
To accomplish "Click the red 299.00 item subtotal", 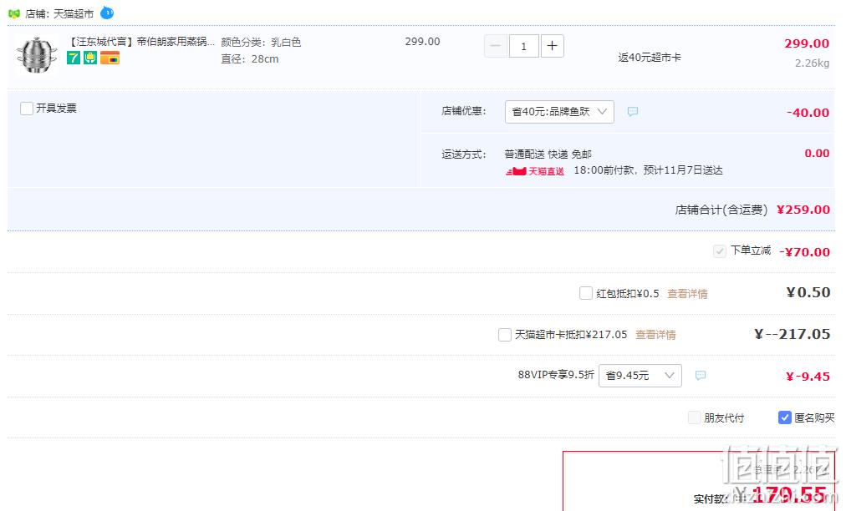I will pyautogui.click(x=807, y=43).
